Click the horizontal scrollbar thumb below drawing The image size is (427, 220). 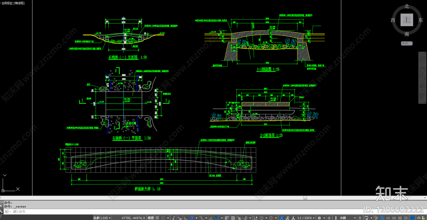tap(305, 198)
